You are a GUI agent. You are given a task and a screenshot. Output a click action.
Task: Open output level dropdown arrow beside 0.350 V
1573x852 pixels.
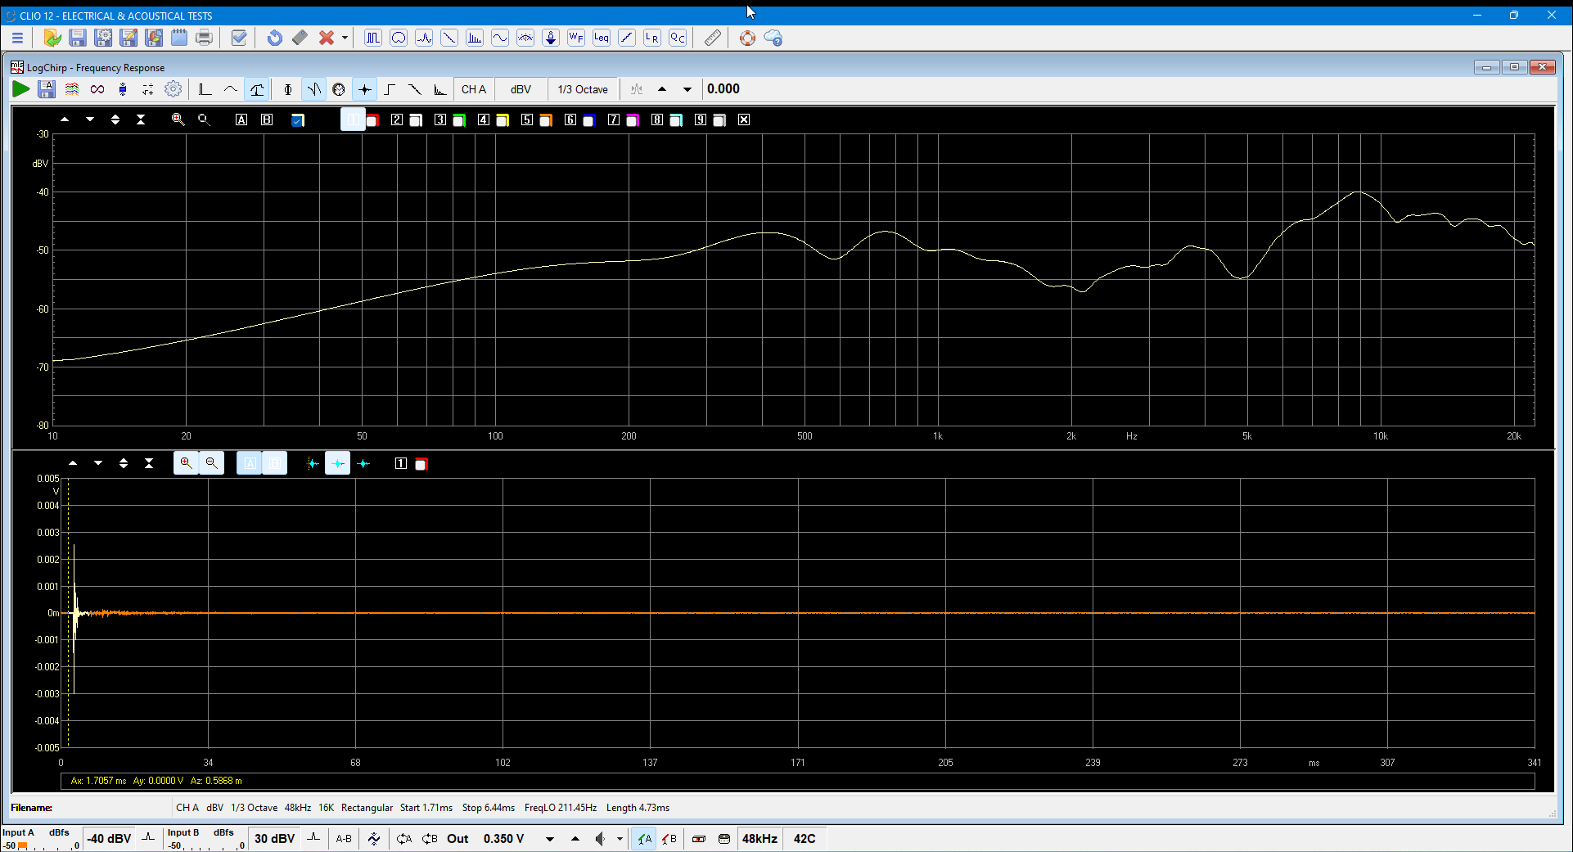tap(550, 839)
